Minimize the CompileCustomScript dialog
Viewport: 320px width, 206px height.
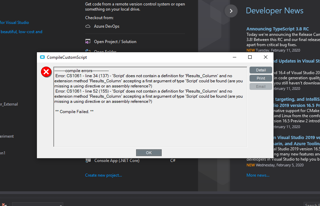point(235,57)
